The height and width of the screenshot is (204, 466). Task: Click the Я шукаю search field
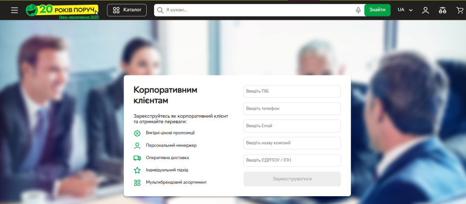click(x=259, y=10)
